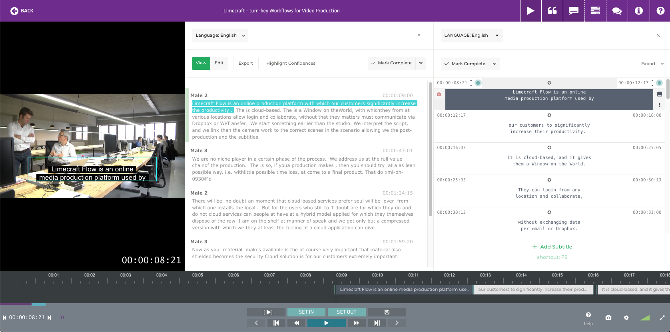This screenshot has width=670, height=332.
Task: Click the previous chevron in playback controls
Action: click(x=256, y=323)
